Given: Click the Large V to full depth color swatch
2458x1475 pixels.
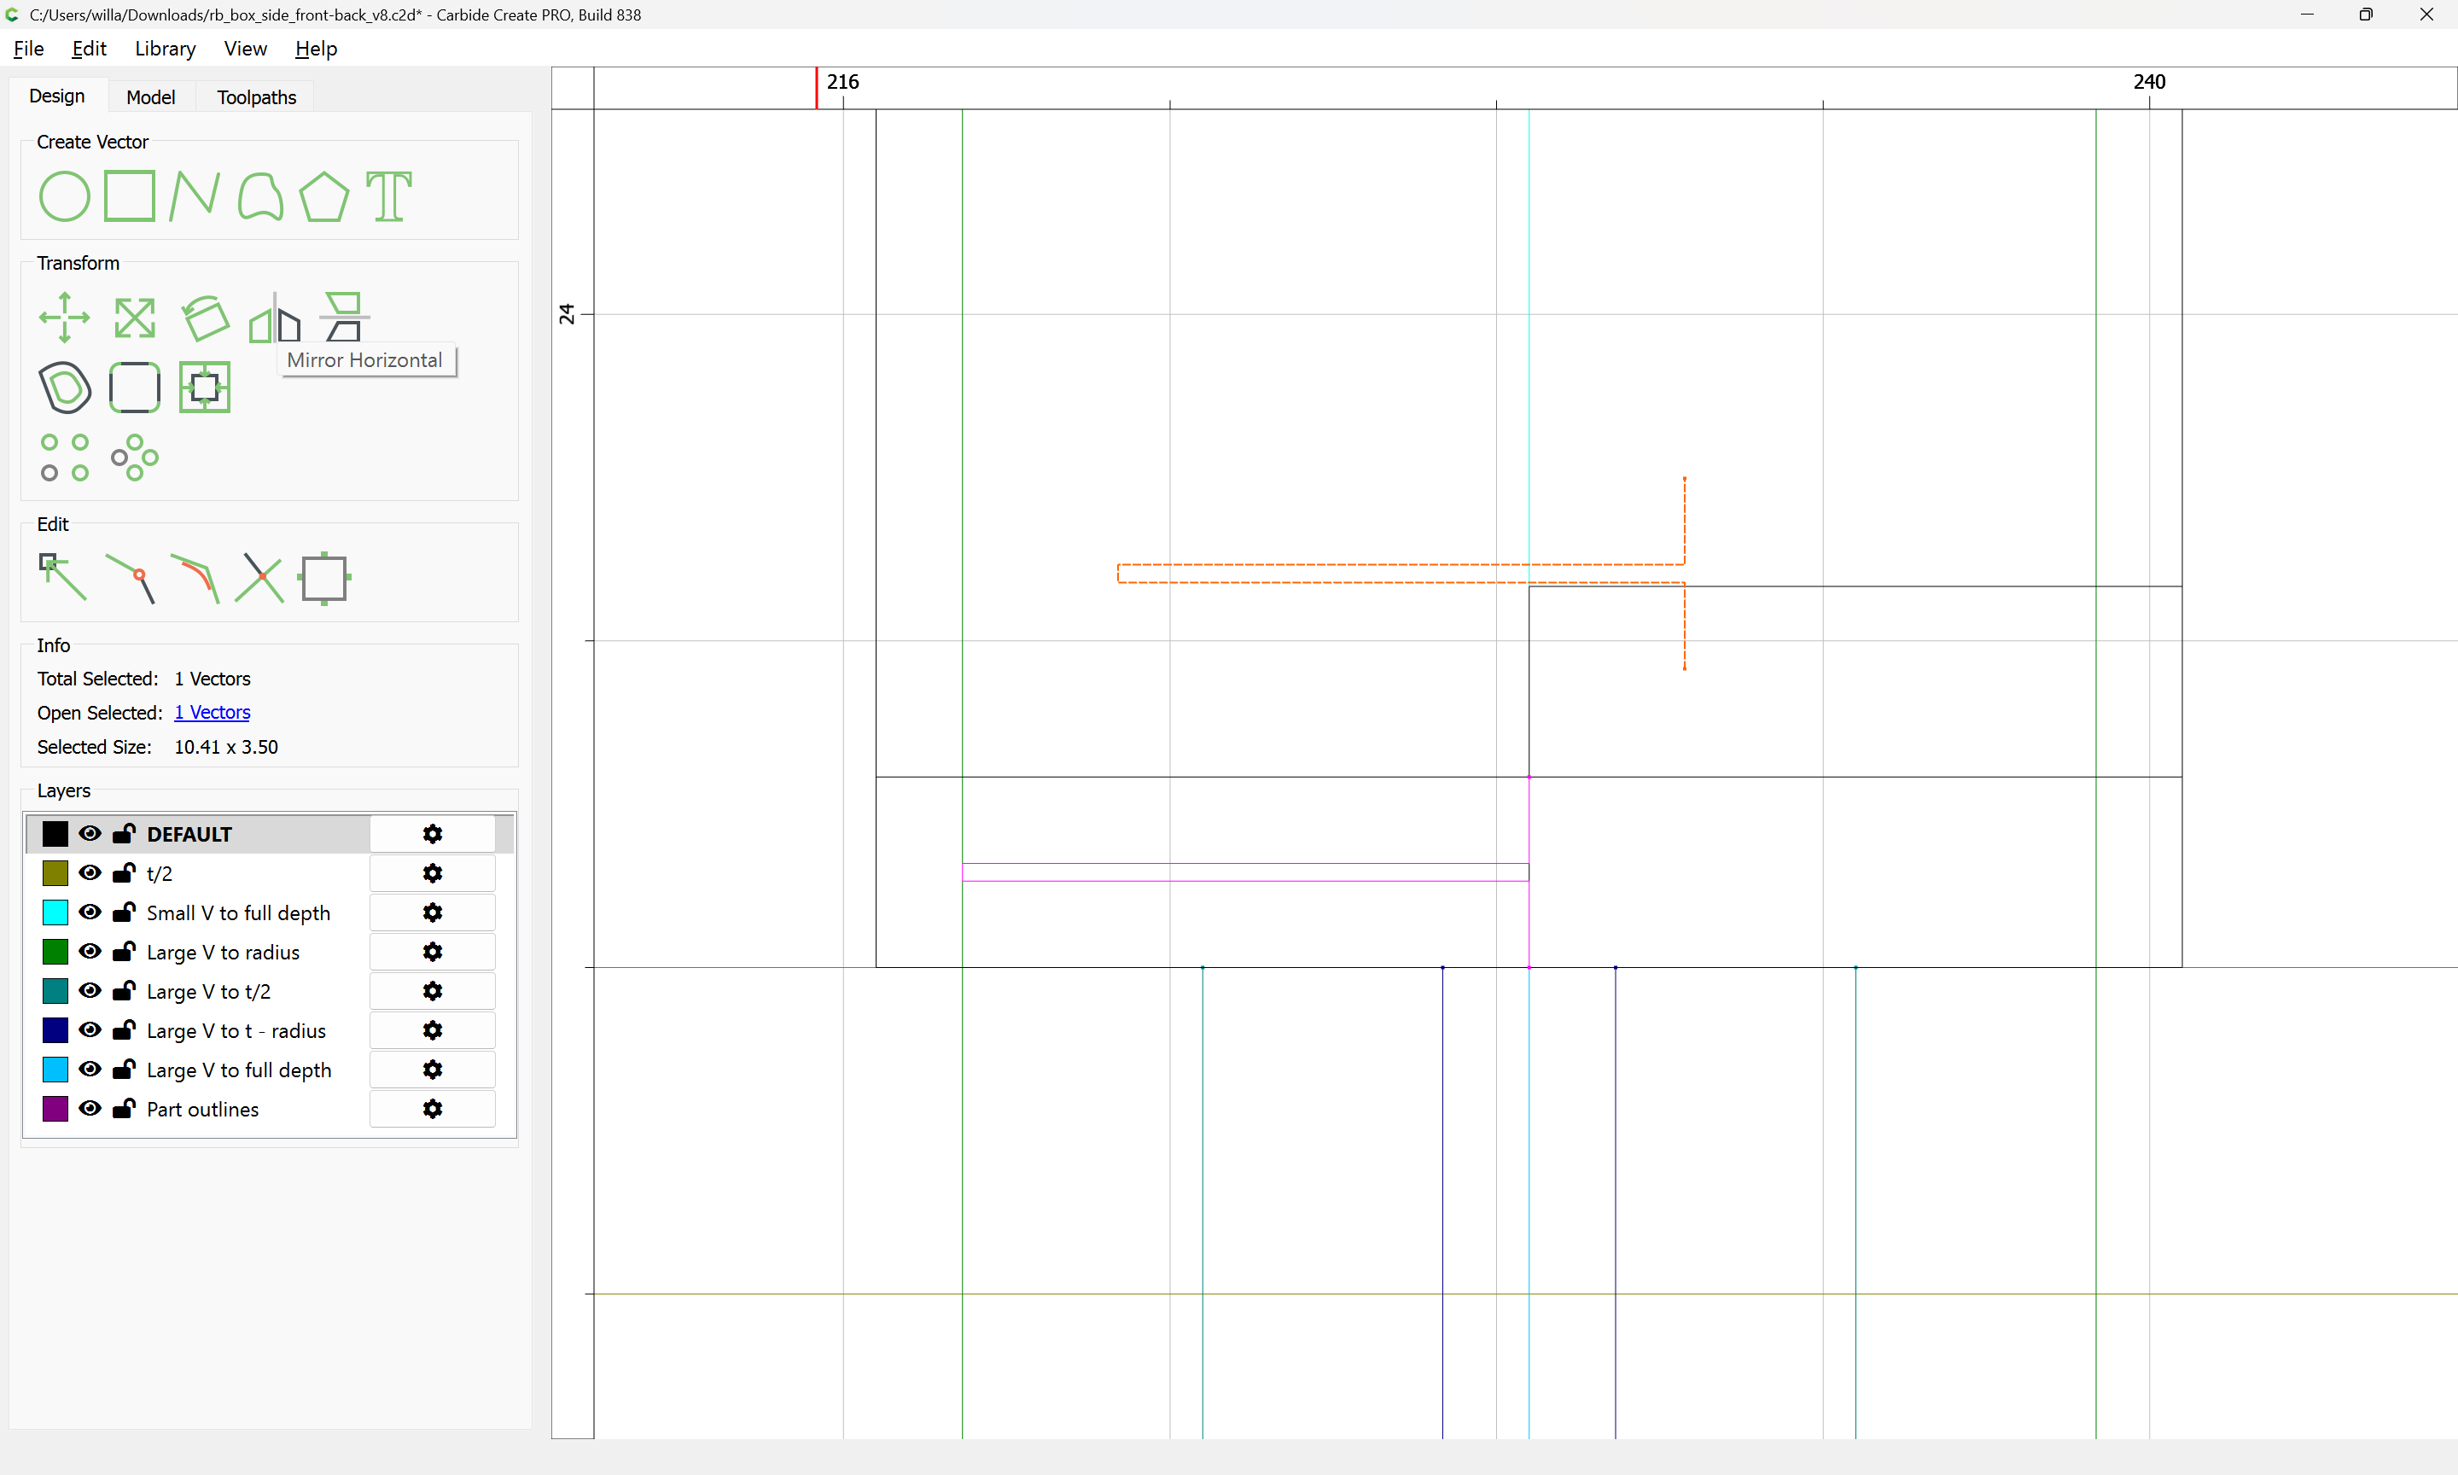Looking at the screenshot, I should (55, 1070).
